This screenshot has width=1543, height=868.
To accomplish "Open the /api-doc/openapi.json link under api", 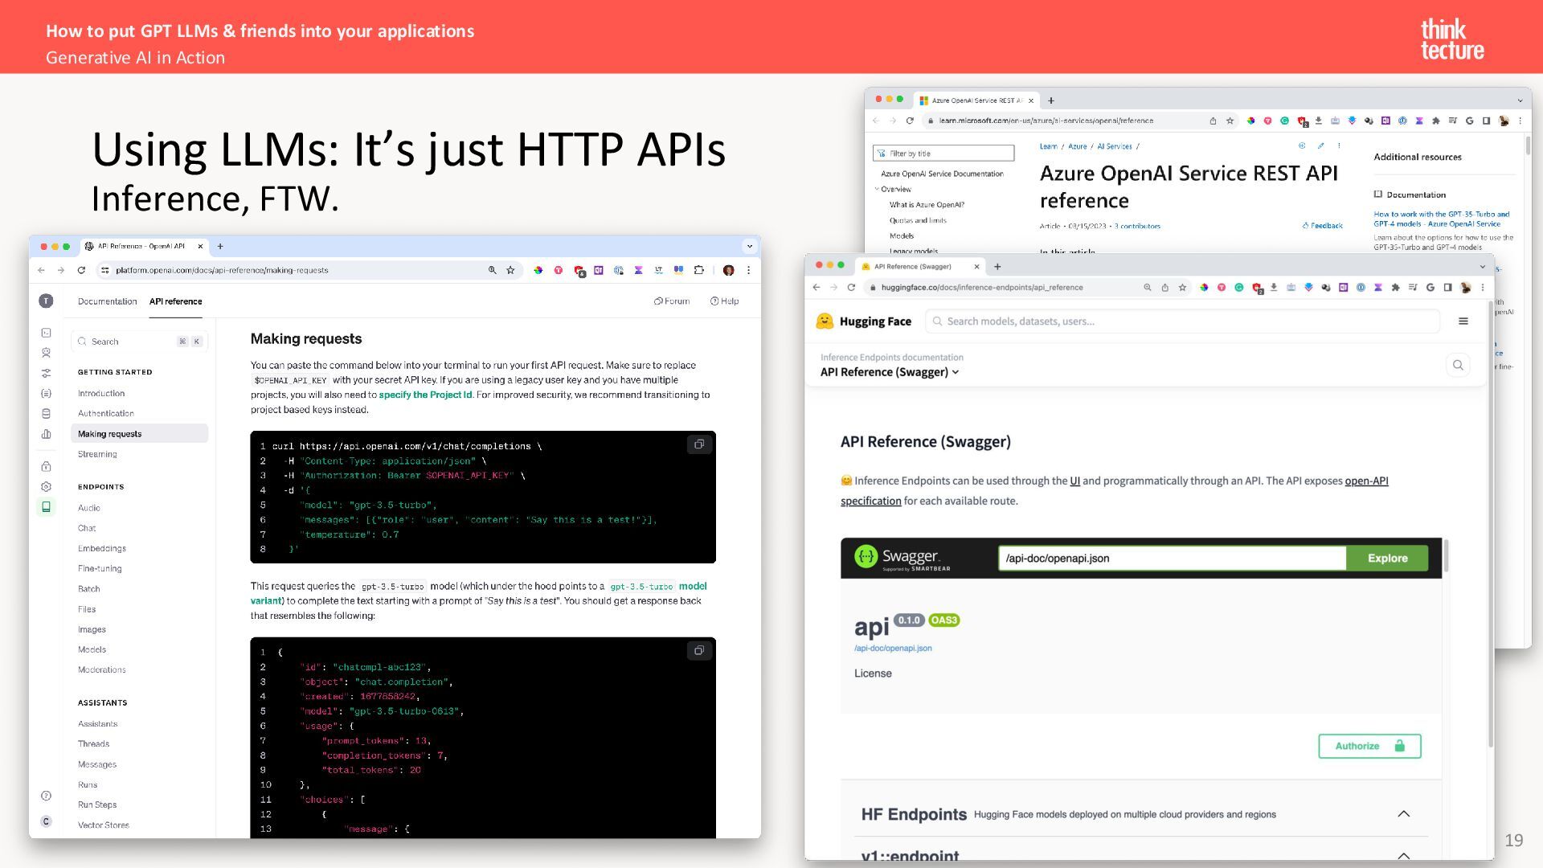I will click(x=893, y=648).
